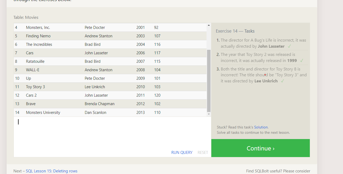Click the checkmark beside task 2 year 1999
Screen dimensions: 343x174
[x=302, y=61]
